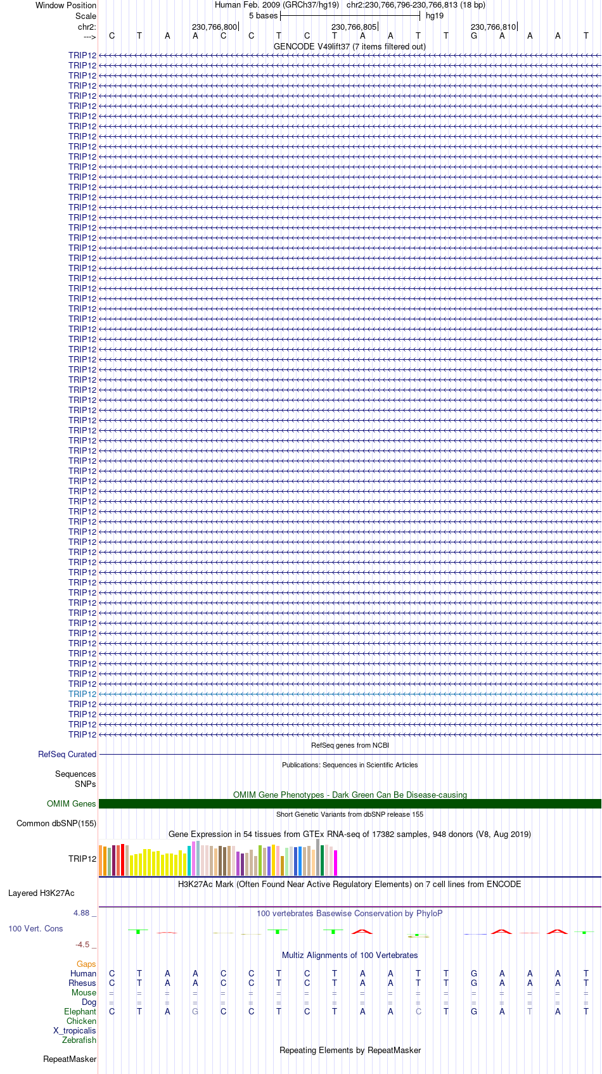Image resolution: width=602 pixels, height=1074 pixels.
Task: Open 'Short Genetic Variants from dbSNP release 155' title
Action: click(x=350, y=814)
